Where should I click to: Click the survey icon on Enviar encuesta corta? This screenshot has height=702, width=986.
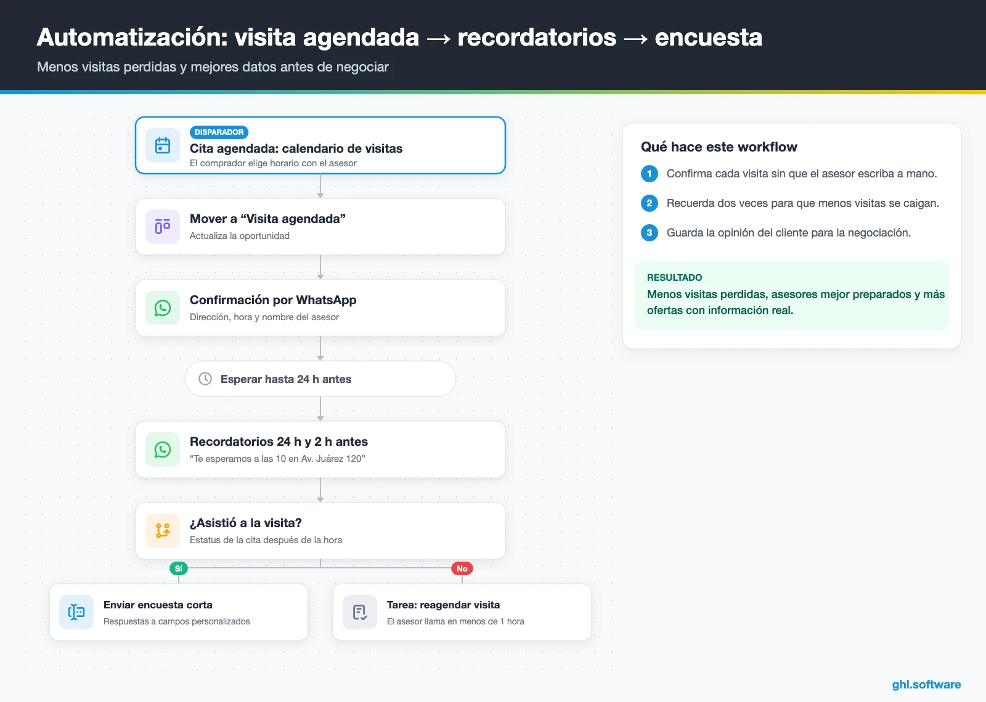[76, 612]
